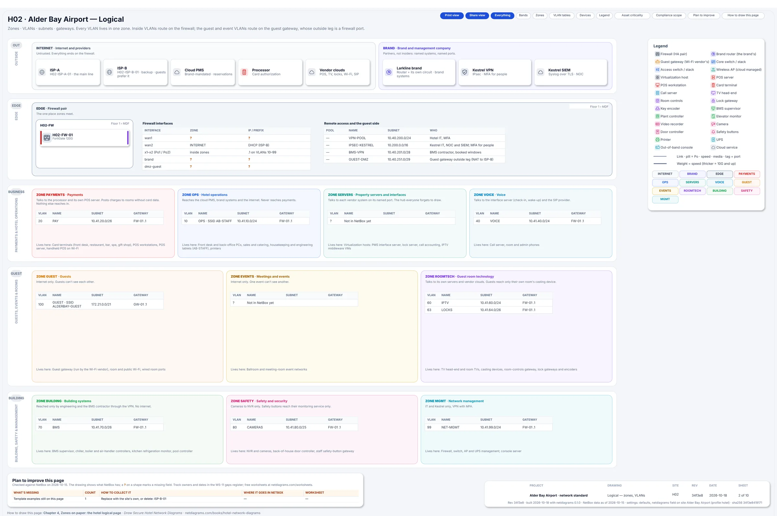777x516 pixels.
Task: Toggle the How to draw this page pill
Action: coord(743,16)
